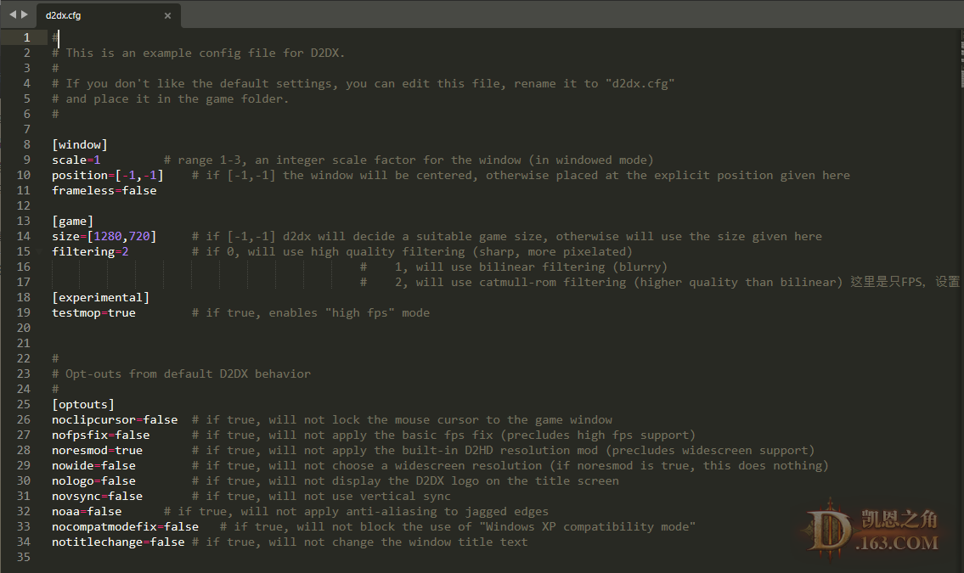
Task: Click line number 25 in gutter
Action: (x=24, y=404)
